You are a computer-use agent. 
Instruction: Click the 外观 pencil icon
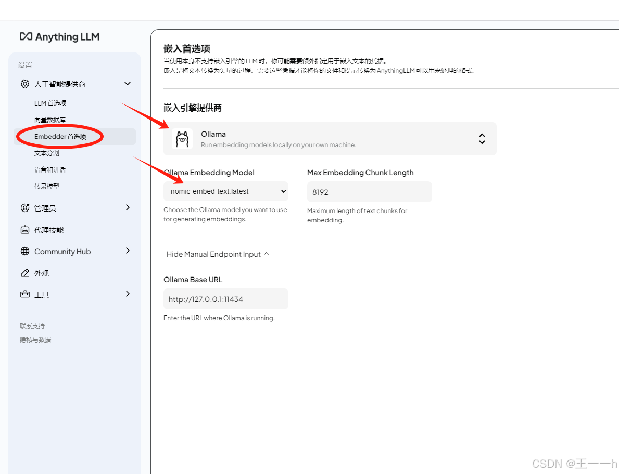25,273
